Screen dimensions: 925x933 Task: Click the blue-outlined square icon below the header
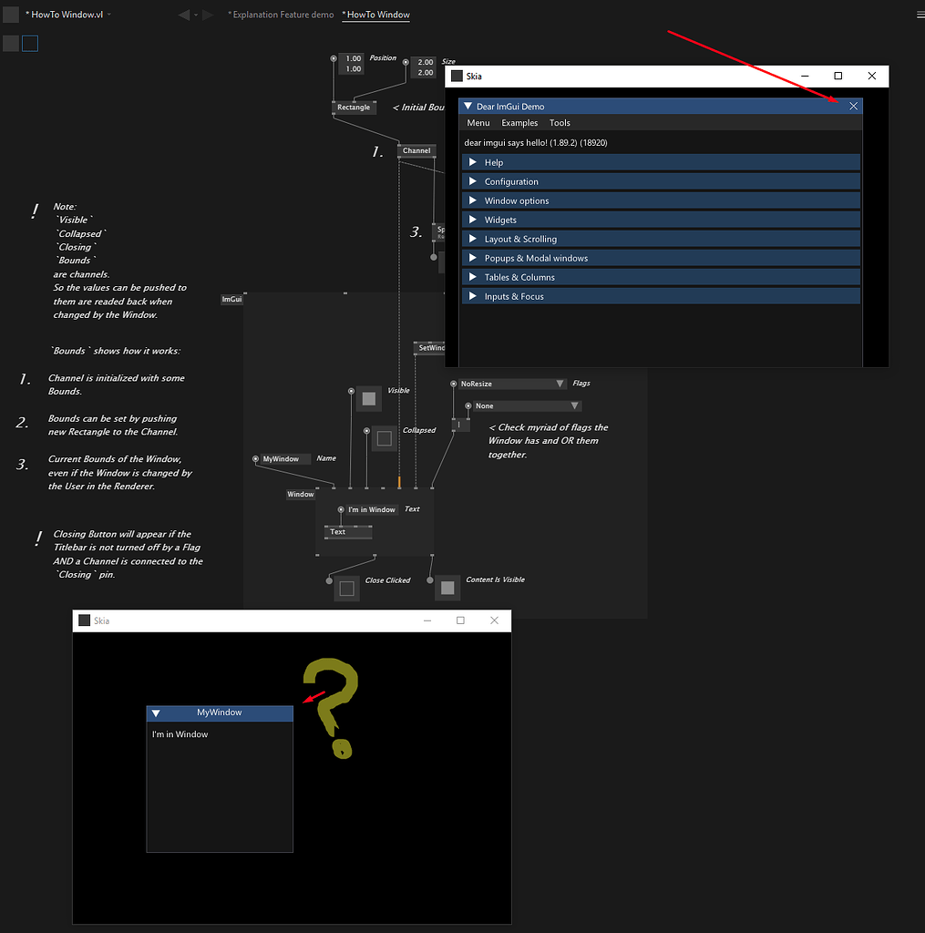30,44
